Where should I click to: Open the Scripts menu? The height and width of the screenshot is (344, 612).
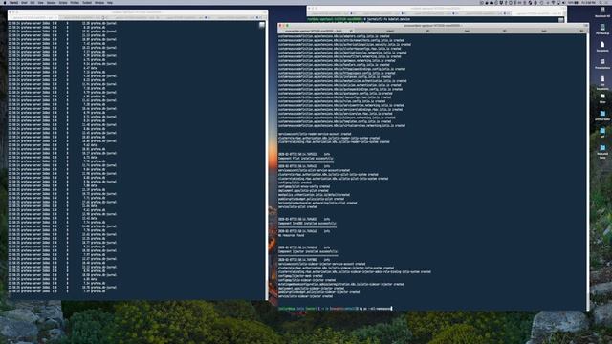click(63, 2)
